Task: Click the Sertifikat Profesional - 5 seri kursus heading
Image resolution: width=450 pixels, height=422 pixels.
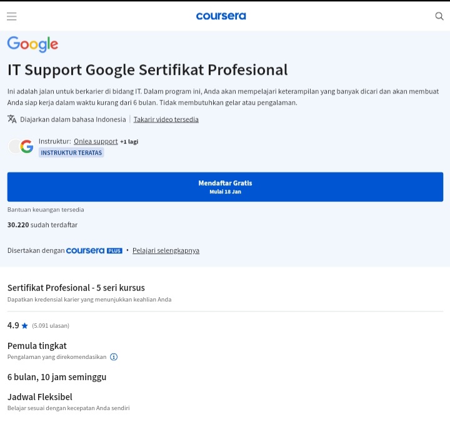Action: click(x=76, y=288)
